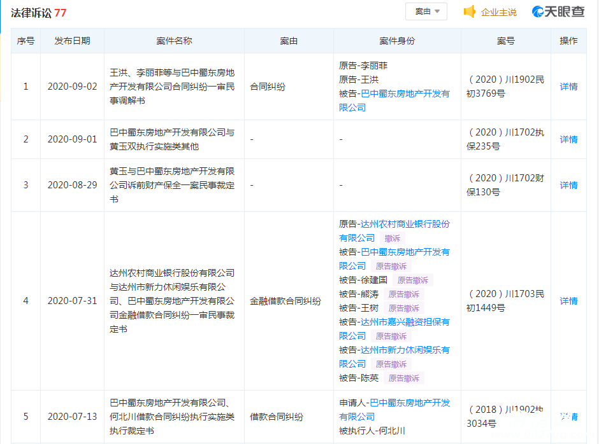The width and height of the screenshot is (599, 444).
Task: Select the date 2020-07-13
Action: 72,417
